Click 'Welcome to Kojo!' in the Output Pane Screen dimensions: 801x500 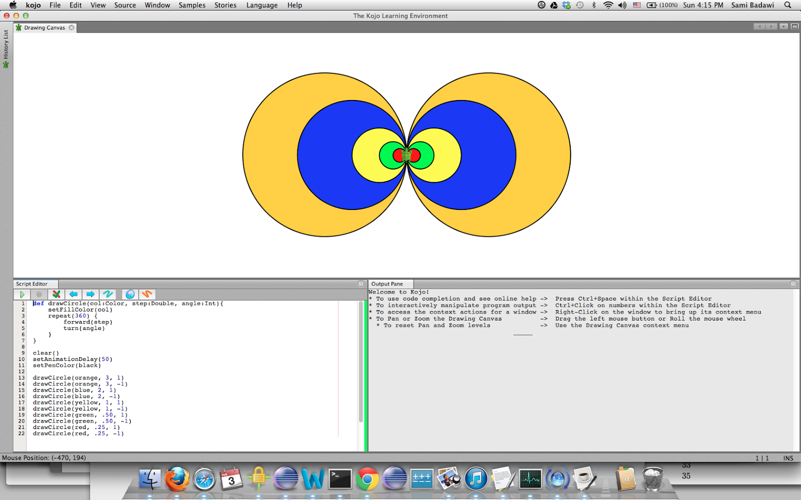(x=399, y=292)
